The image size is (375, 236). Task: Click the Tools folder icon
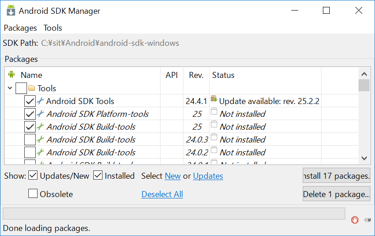coord(32,88)
